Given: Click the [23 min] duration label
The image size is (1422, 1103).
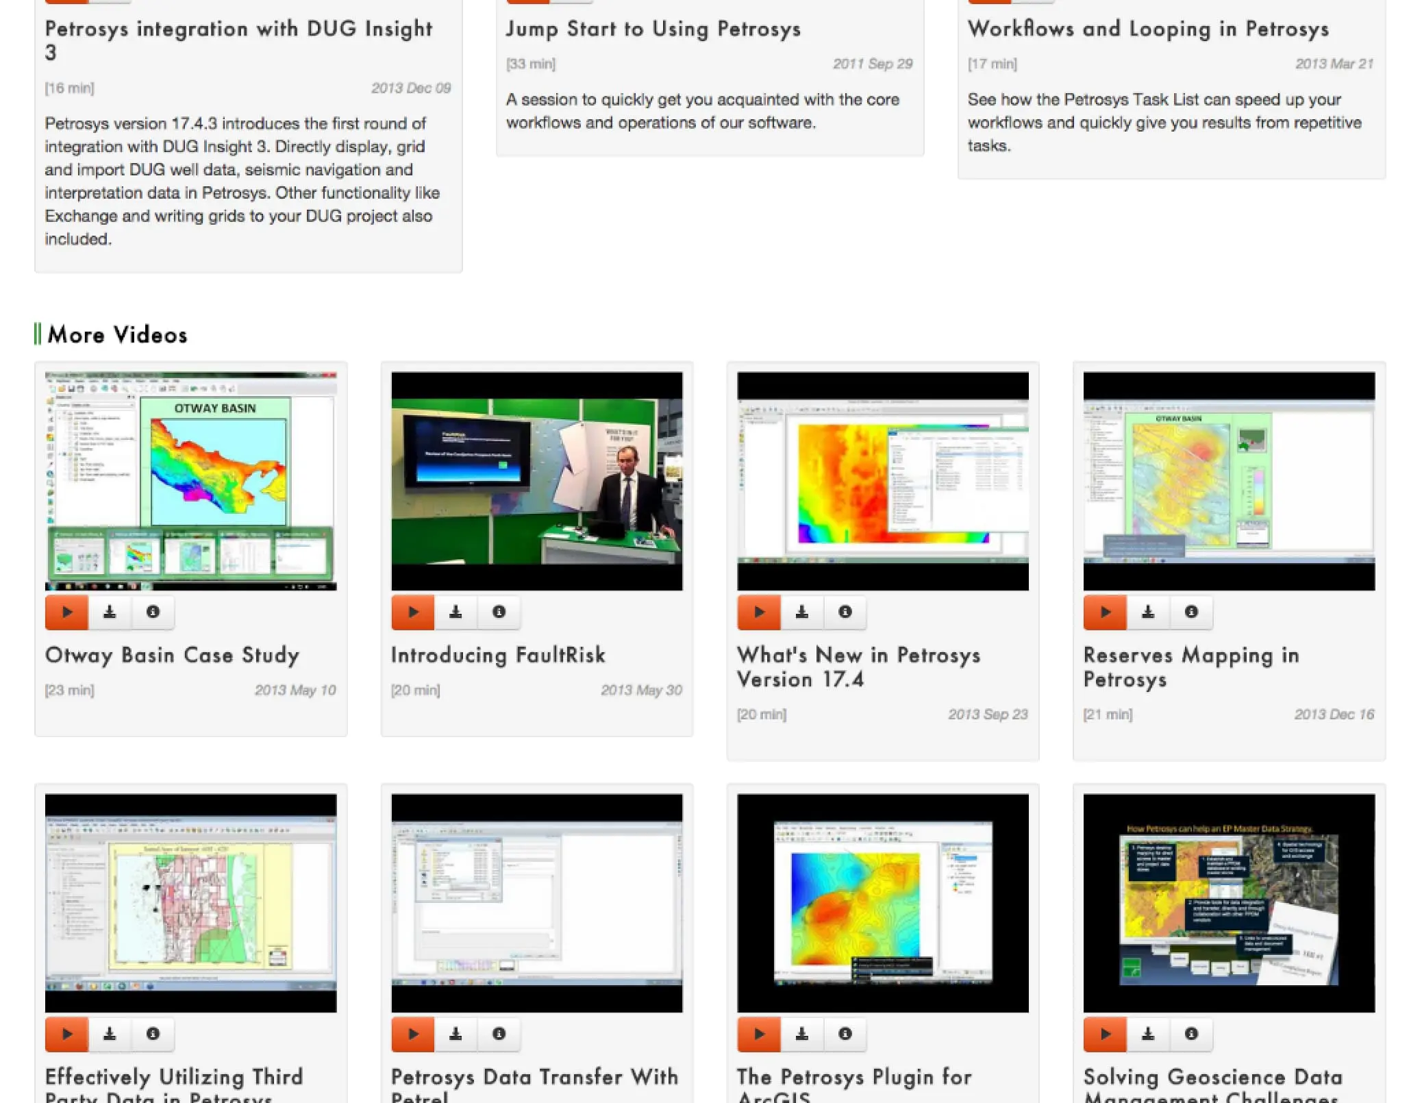Looking at the screenshot, I should point(69,691).
